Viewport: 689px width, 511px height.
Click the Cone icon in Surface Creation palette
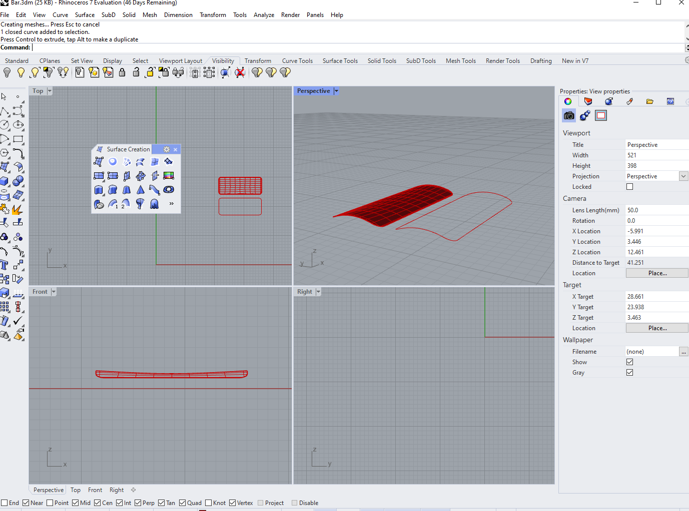pos(141,190)
